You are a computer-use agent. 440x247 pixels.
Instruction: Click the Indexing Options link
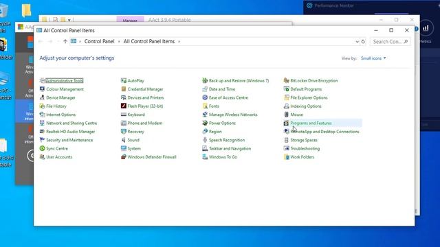click(306, 106)
